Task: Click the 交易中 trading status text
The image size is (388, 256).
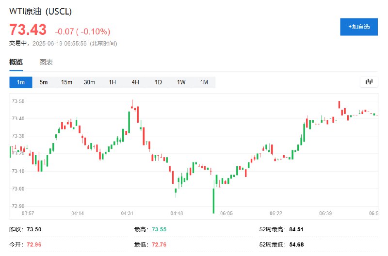Action: pyautogui.click(x=18, y=43)
